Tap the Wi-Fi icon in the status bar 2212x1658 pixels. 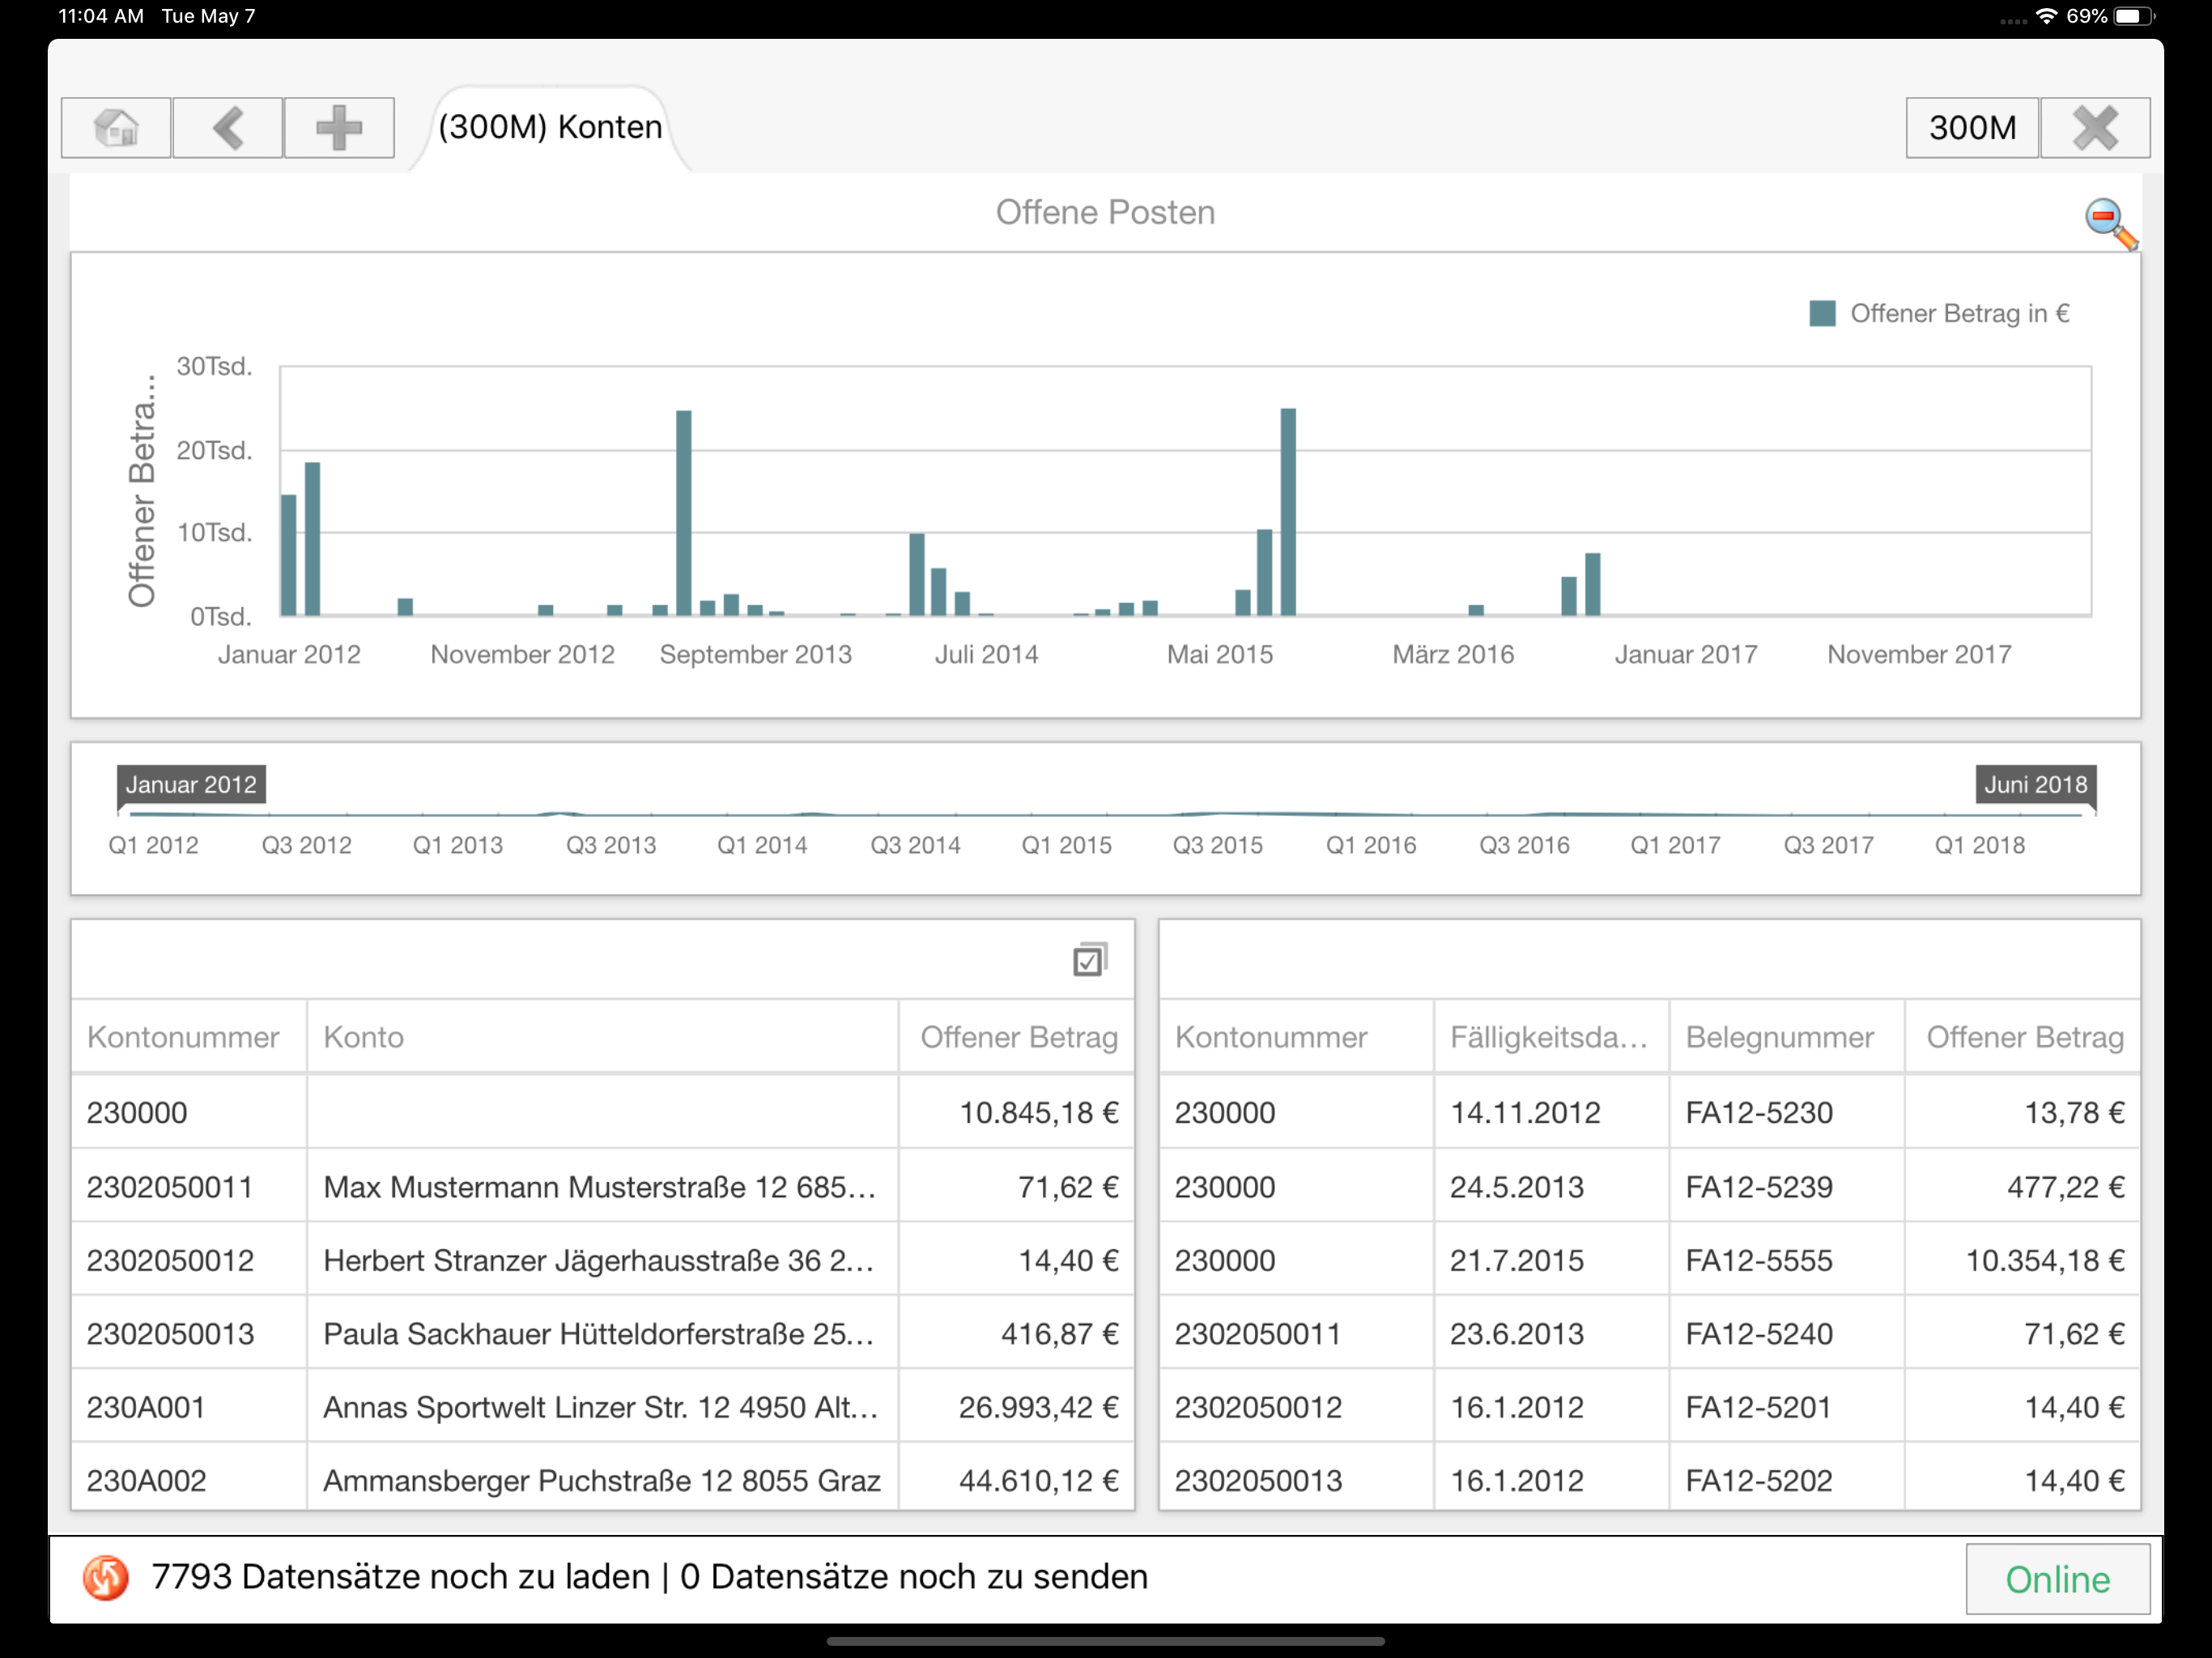pos(2046,16)
